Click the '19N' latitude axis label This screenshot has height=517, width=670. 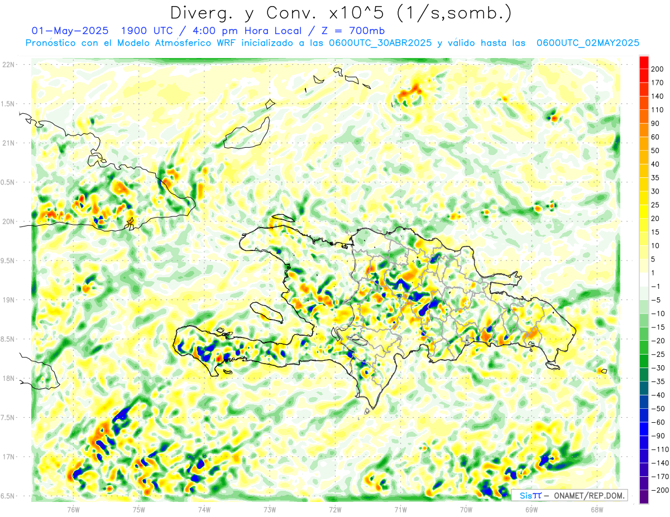pyautogui.click(x=8, y=299)
